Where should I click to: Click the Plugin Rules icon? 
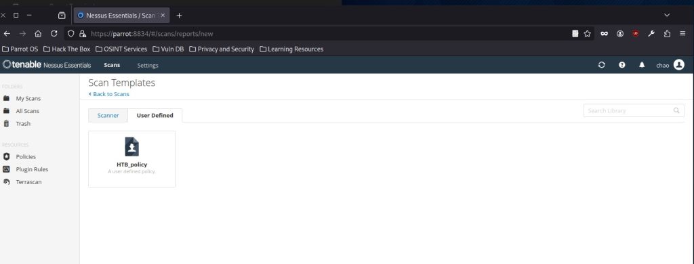click(6, 169)
